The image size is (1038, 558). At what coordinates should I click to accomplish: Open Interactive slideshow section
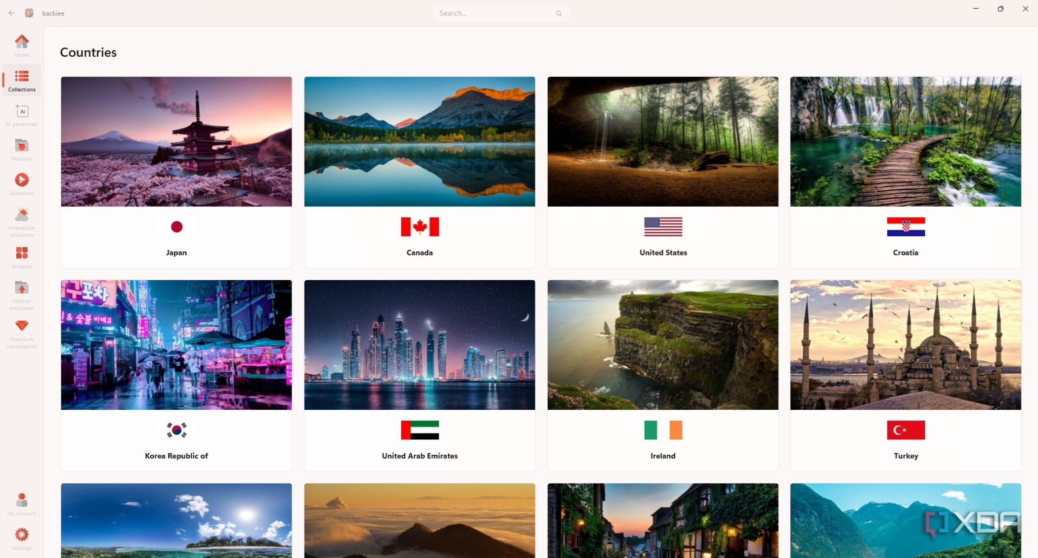(21, 222)
